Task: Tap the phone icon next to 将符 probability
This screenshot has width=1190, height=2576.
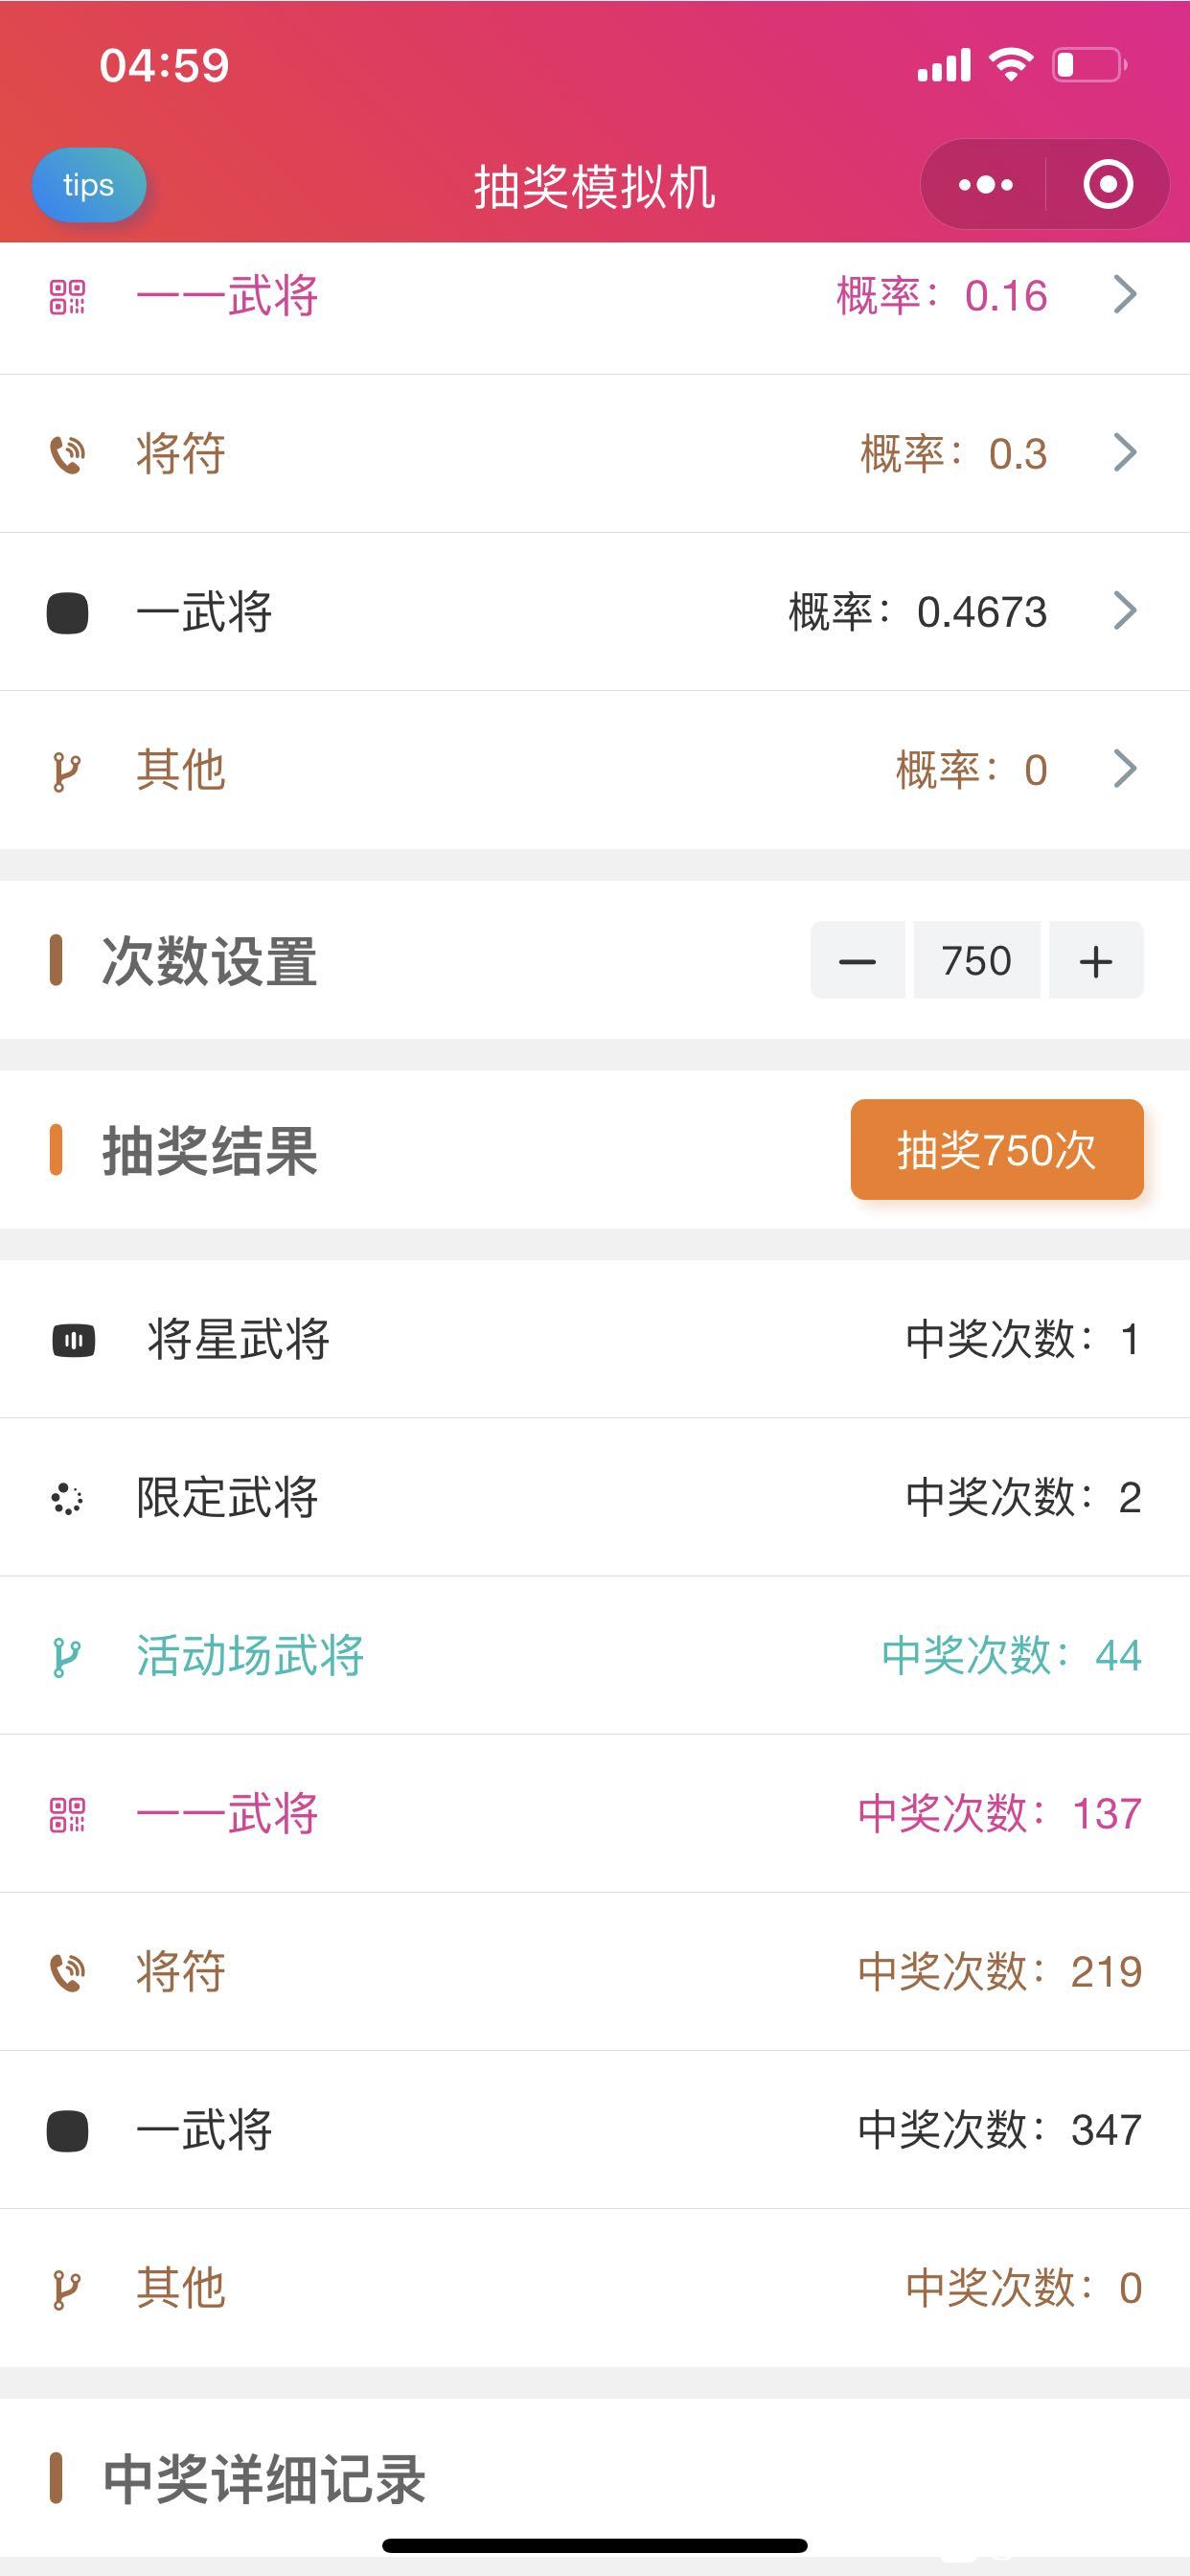Action: [68, 454]
